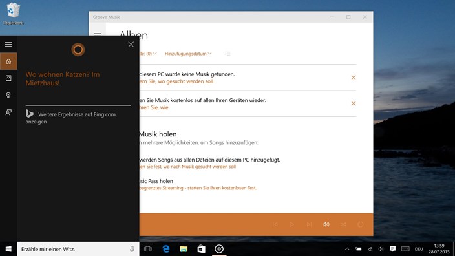The width and height of the screenshot is (455, 256).
Task: Expand the filter dropdown showing (0)
Action: [x=148, y=54]
